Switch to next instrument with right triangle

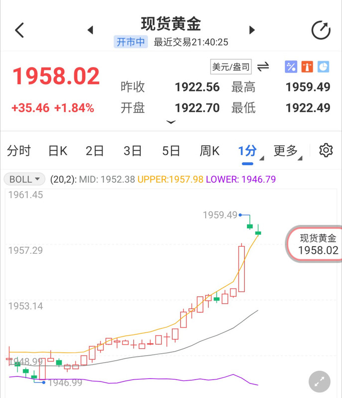coord(252,30)
